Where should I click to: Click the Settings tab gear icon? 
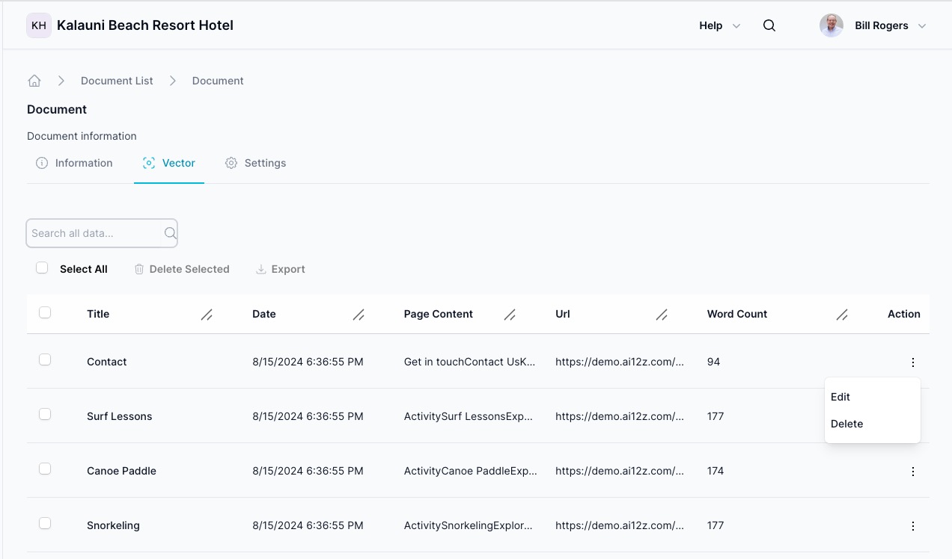(x=231, y=163)
